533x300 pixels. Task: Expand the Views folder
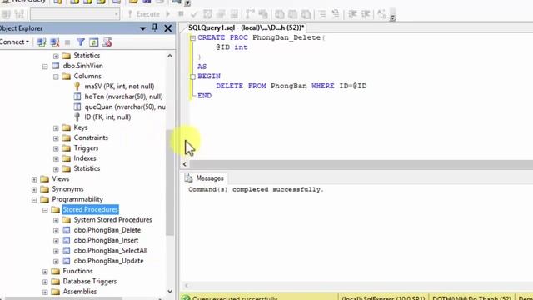34,179
